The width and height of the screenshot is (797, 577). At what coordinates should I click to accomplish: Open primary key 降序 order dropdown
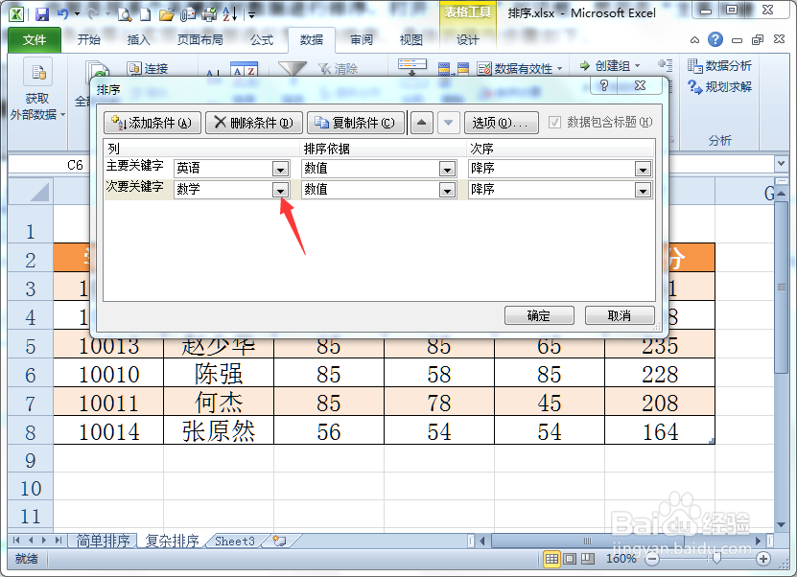[643, 169]
